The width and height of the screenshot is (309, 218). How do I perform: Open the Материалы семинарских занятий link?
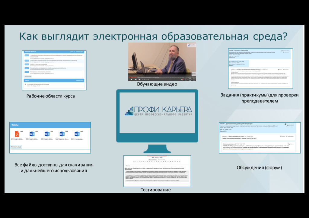tap(40, 72)
